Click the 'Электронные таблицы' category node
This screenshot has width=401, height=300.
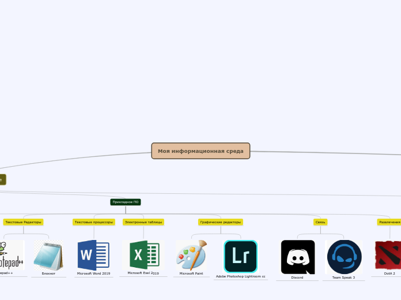click(143, 222)
